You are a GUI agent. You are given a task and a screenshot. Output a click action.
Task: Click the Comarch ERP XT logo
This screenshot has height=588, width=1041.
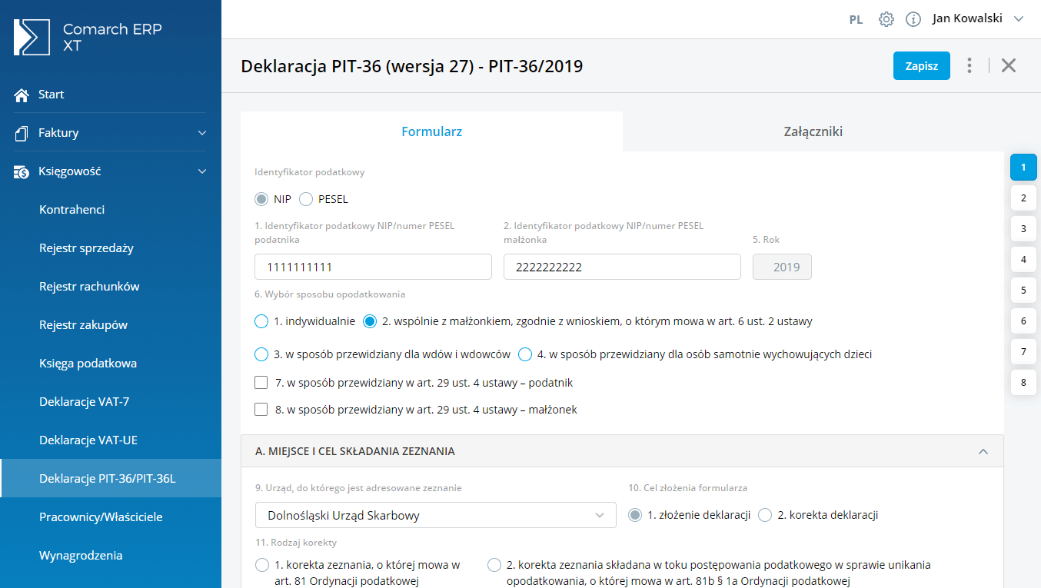click(32, 38)
